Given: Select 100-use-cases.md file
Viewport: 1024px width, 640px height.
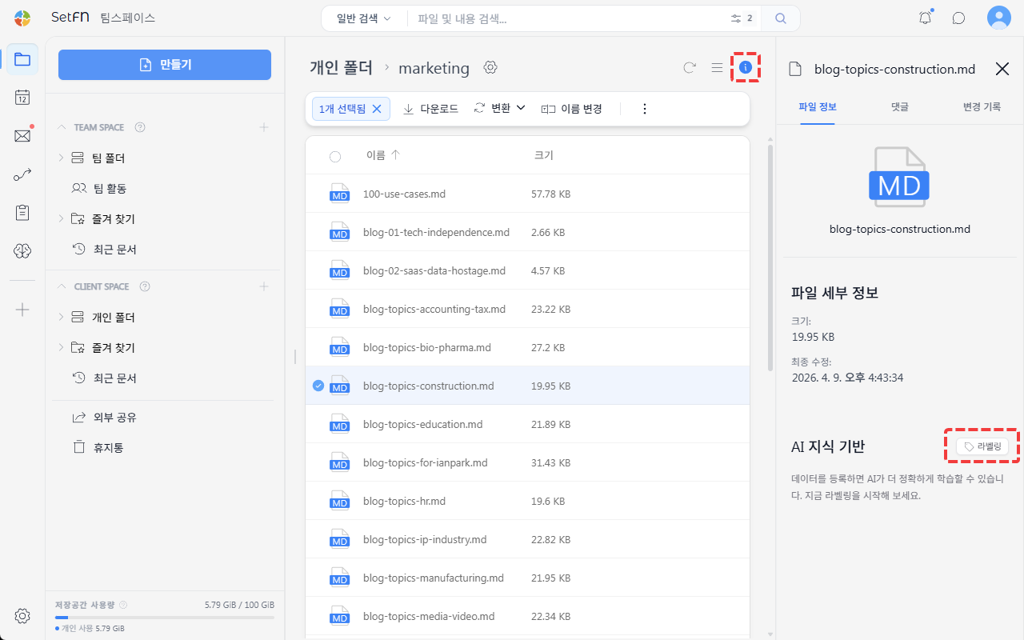Looking at the screenshot, I should click(527, 194).
